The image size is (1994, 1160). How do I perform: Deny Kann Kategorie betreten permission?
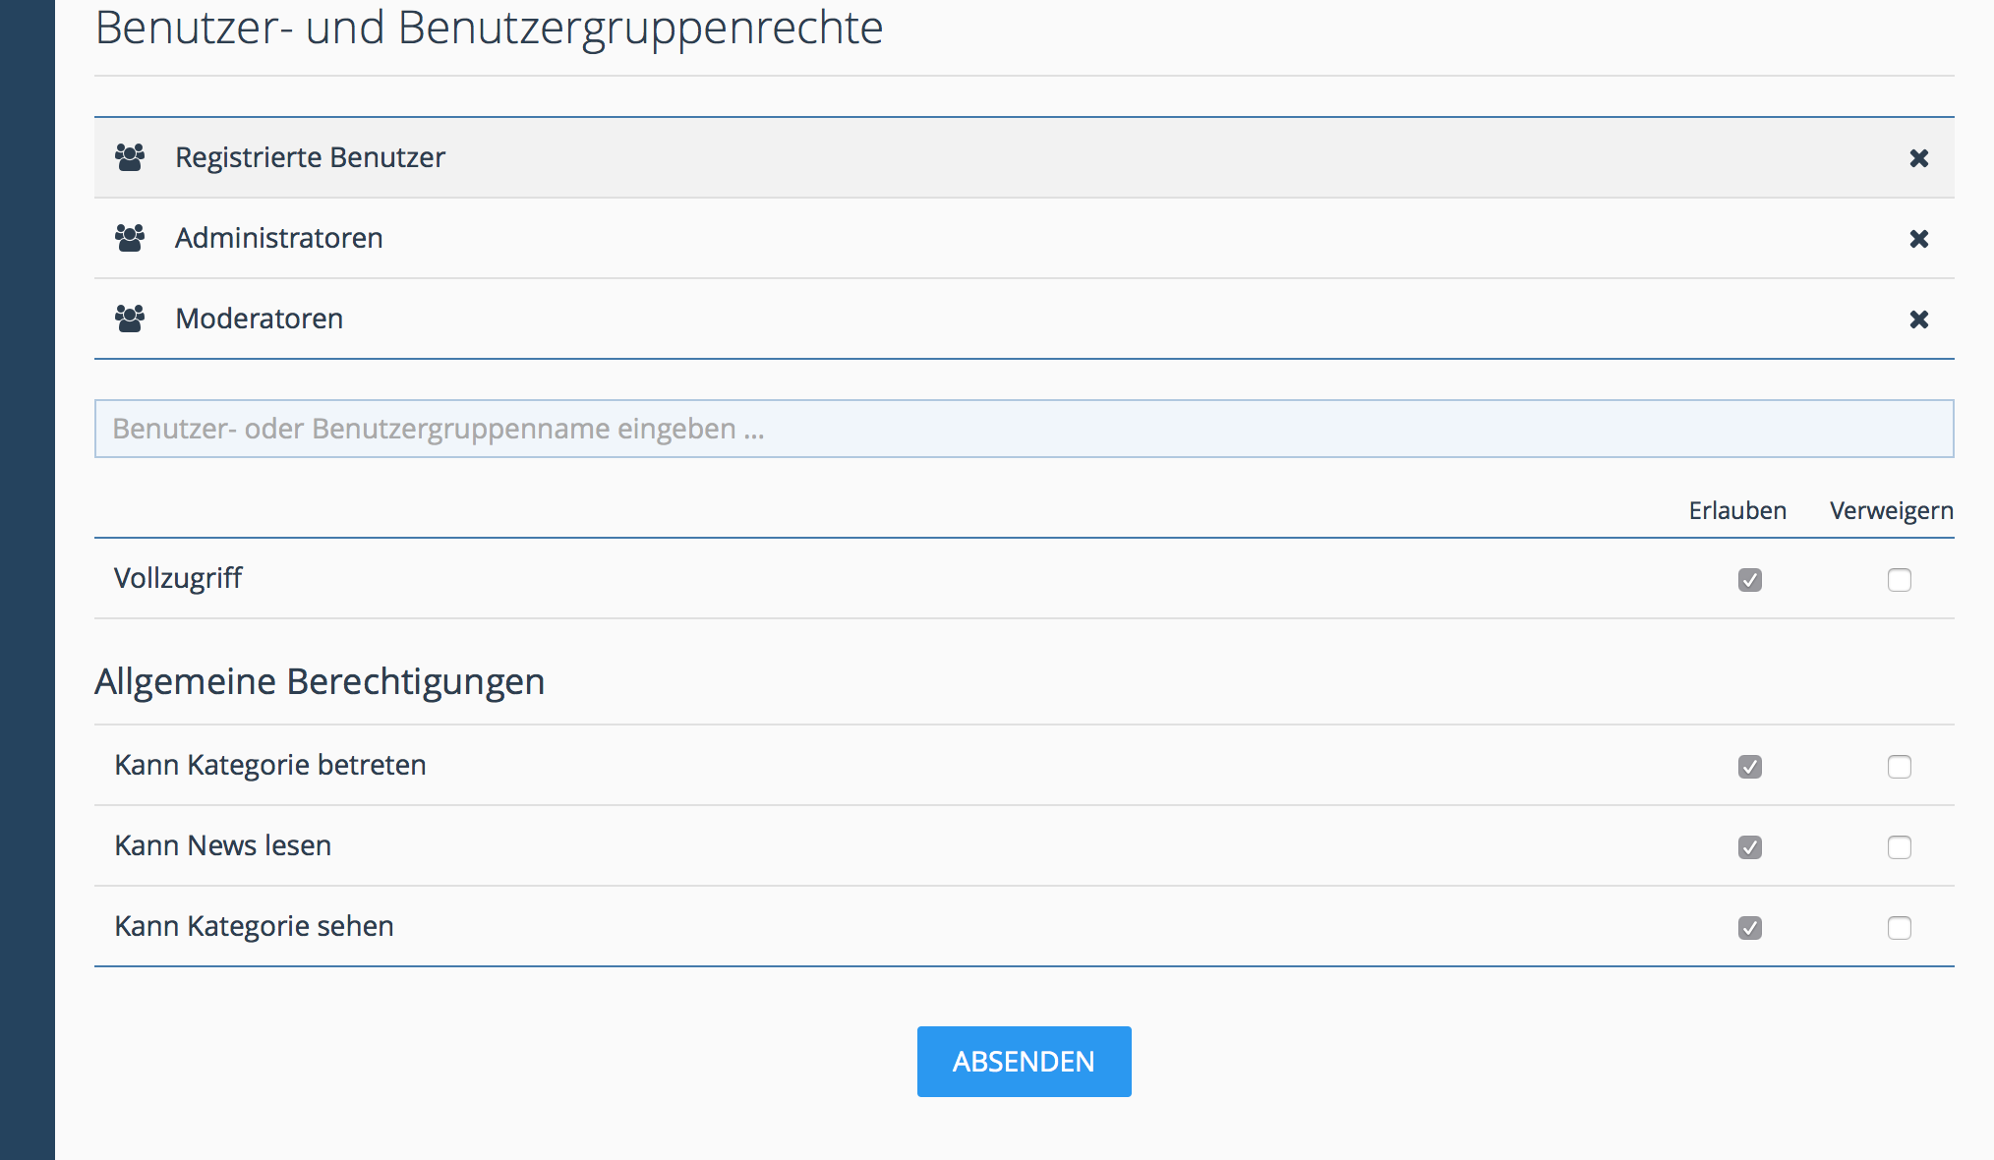[1899, 767]
